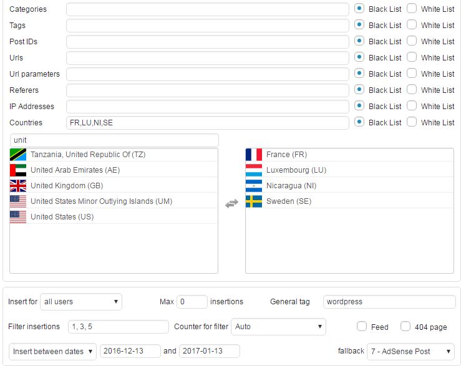Screen dimensions: 461x366
Task: Open the Counter for filter dropdown
Action: (x=278, y=327)
